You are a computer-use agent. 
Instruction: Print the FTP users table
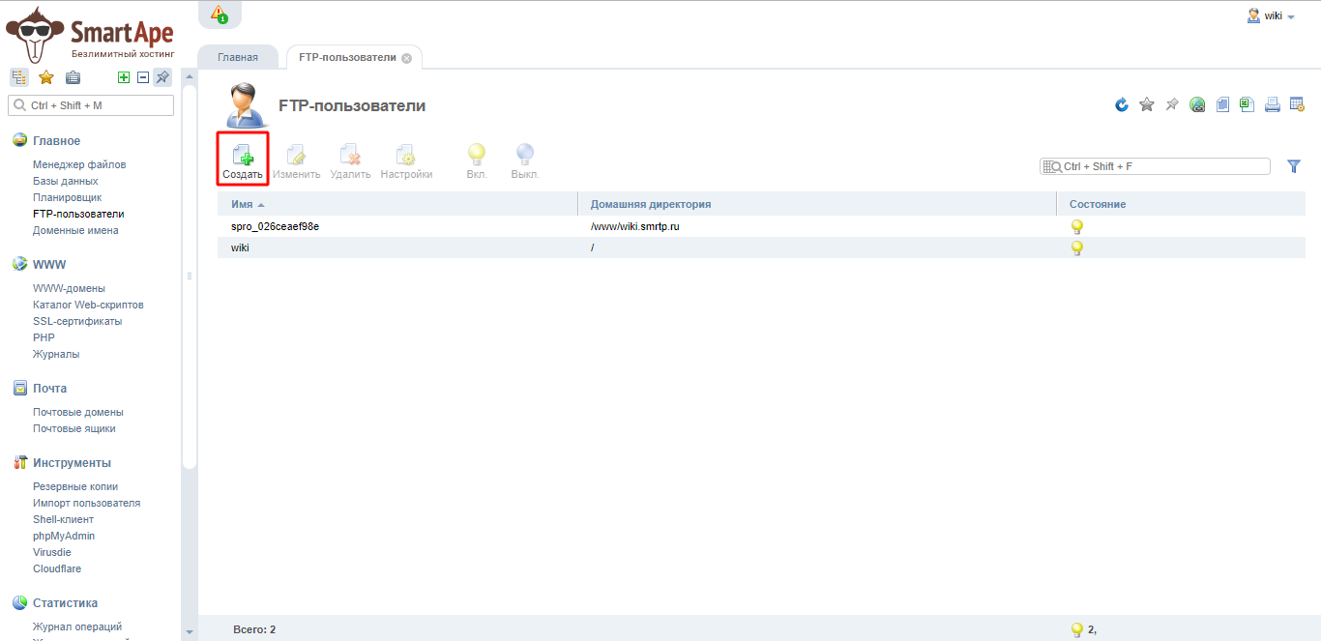click(x=1273, y=104)
